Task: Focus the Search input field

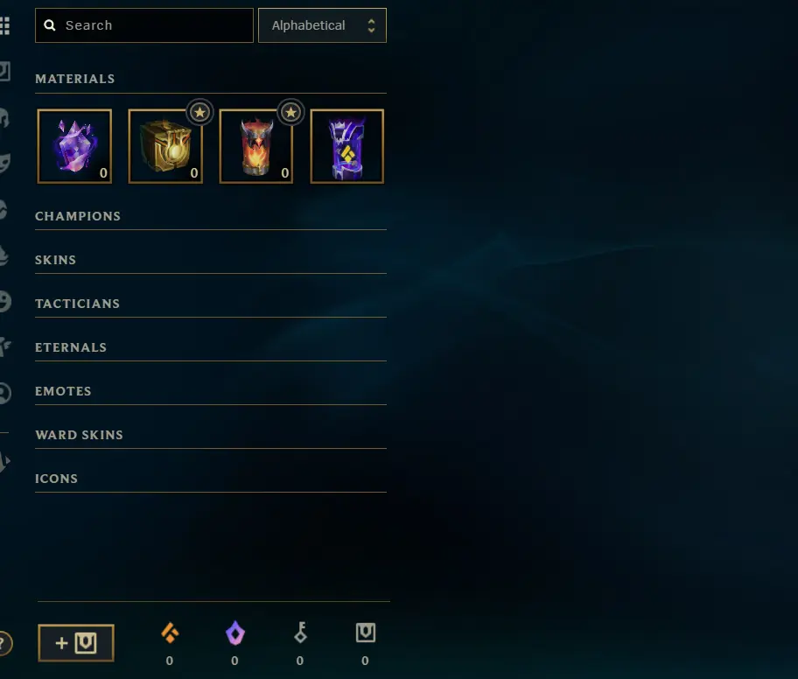Action: pos(144,25)
